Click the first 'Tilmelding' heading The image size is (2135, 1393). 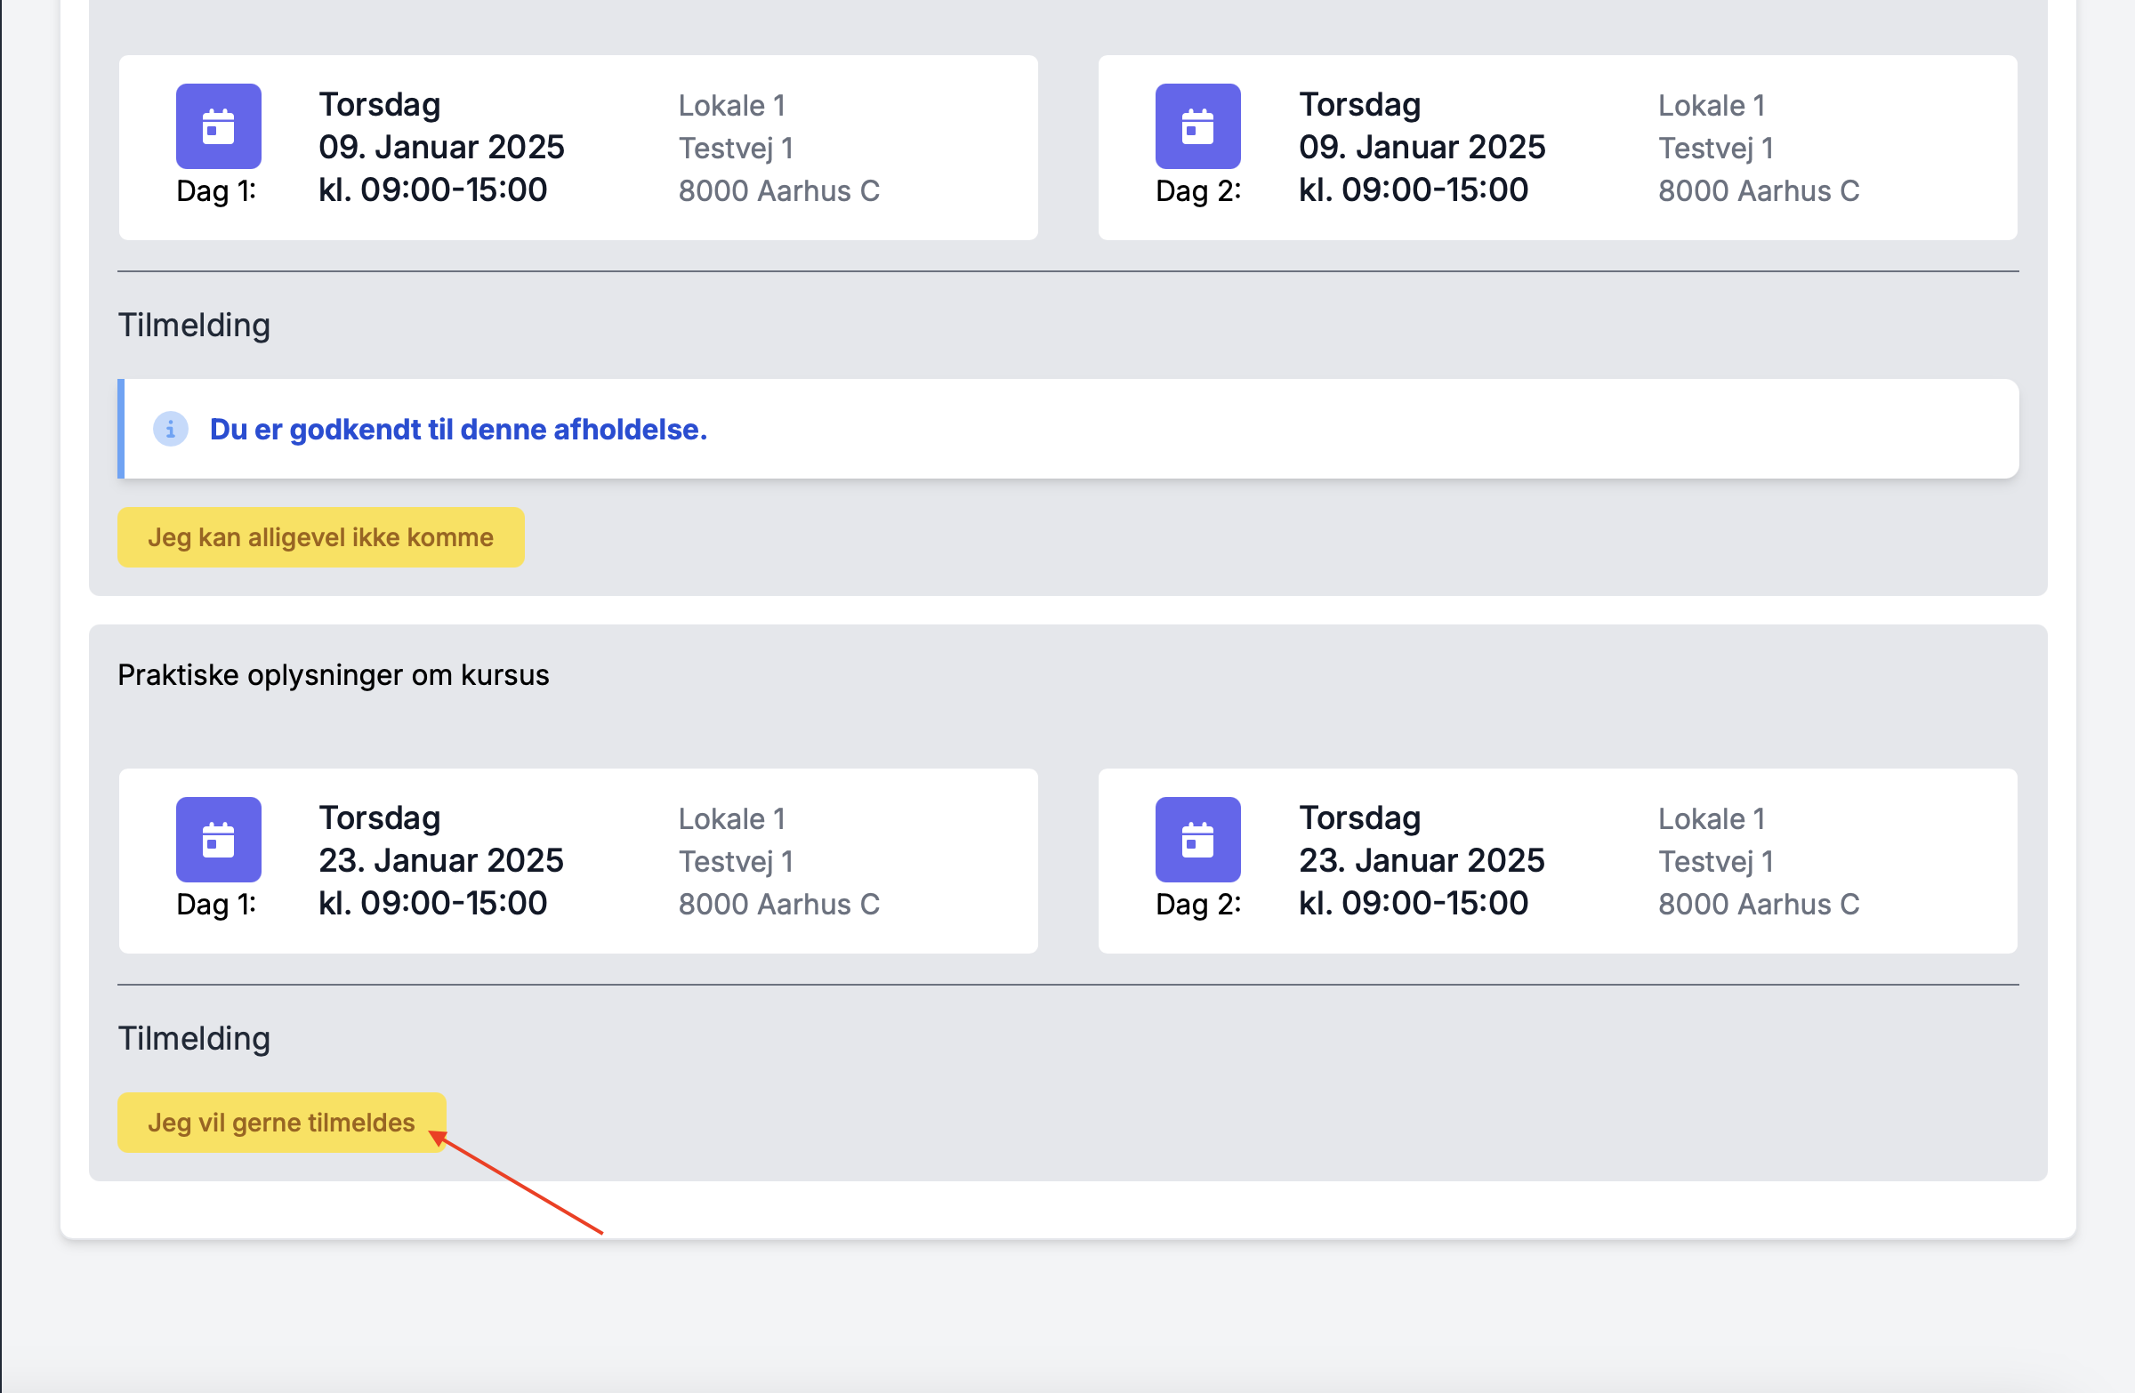click(x=194, y=325)
